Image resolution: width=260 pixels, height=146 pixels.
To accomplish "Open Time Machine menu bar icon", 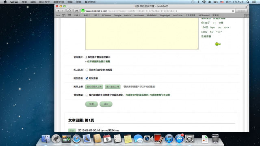I will tap(193, 2).
